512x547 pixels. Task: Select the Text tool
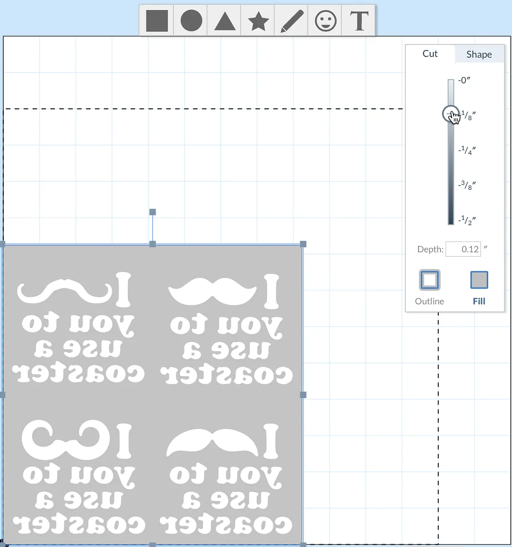[x=359, y=21]
